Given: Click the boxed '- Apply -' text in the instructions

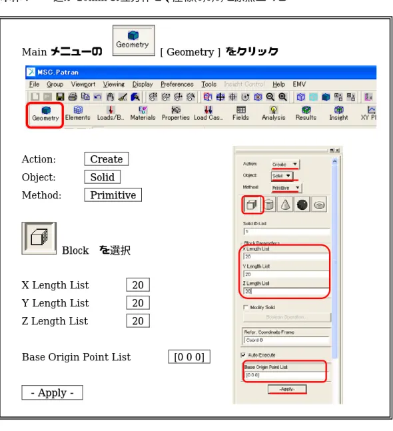Looking at the screenshot, I should pyautogui.click(x=52, y=392).
